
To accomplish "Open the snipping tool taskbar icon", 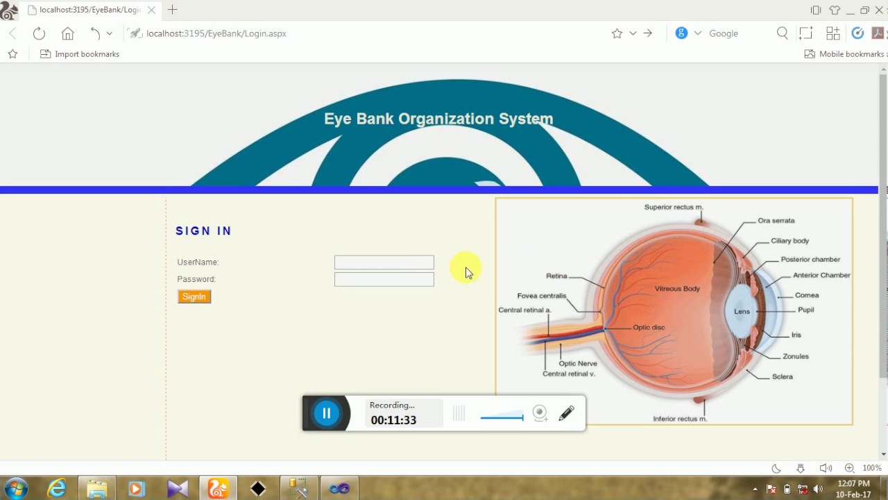I will coord(298,489).
